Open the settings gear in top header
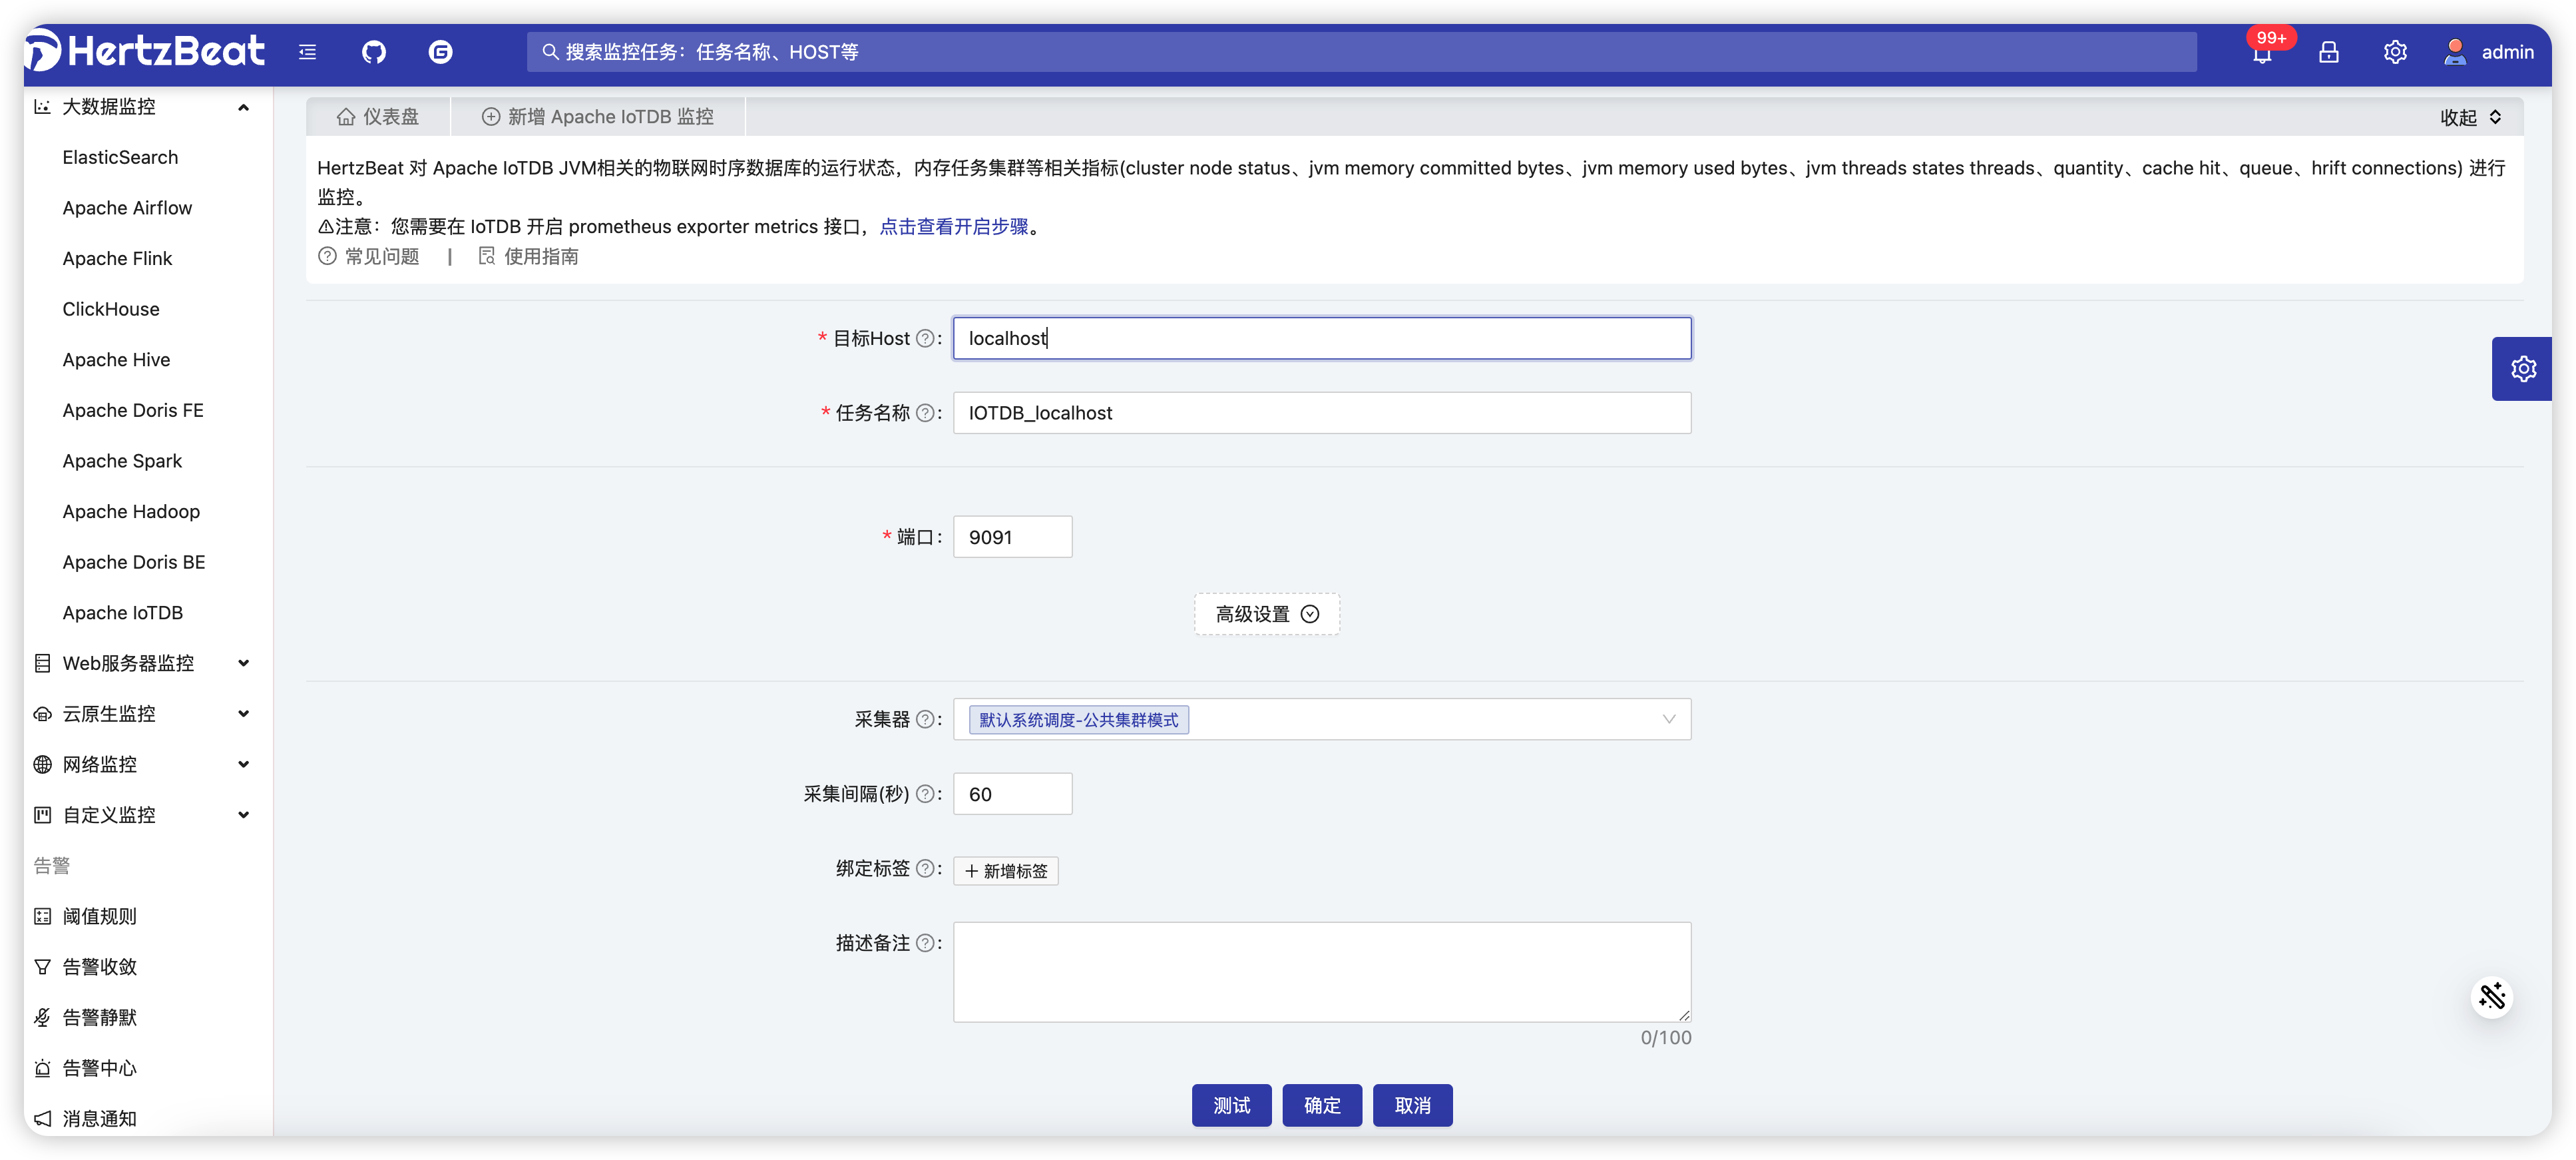The image size is (2576, 1160). 2394,52
